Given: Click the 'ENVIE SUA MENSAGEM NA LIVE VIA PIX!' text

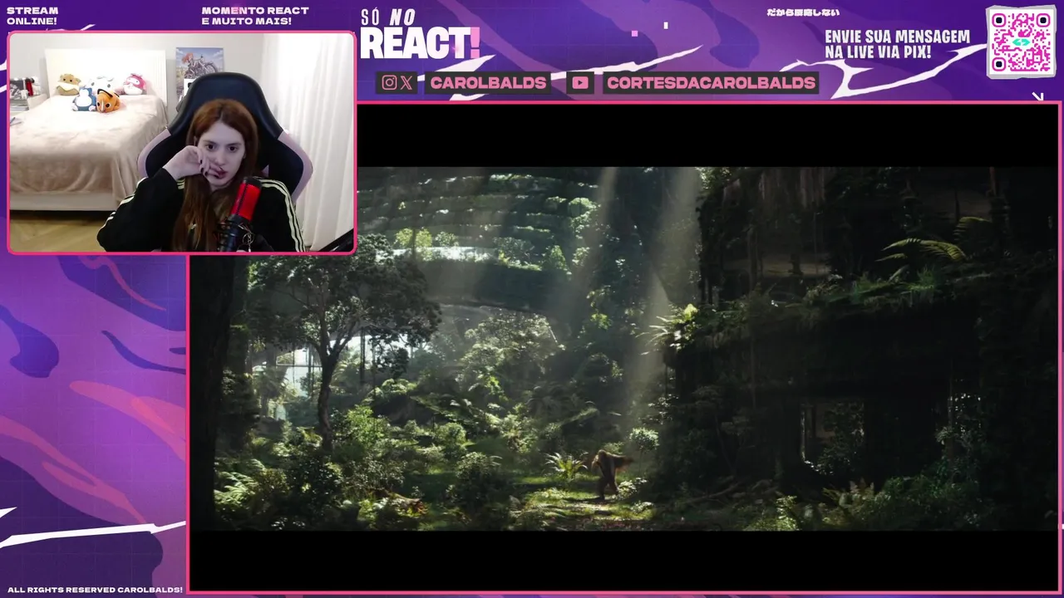Looking at the screenshot, I should 897,44.
